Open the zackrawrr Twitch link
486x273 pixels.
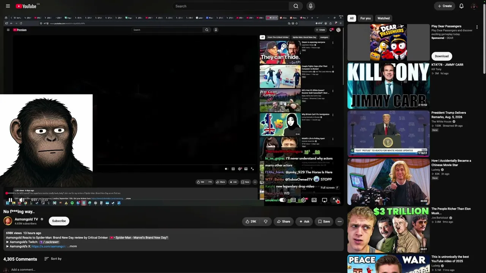49,242
